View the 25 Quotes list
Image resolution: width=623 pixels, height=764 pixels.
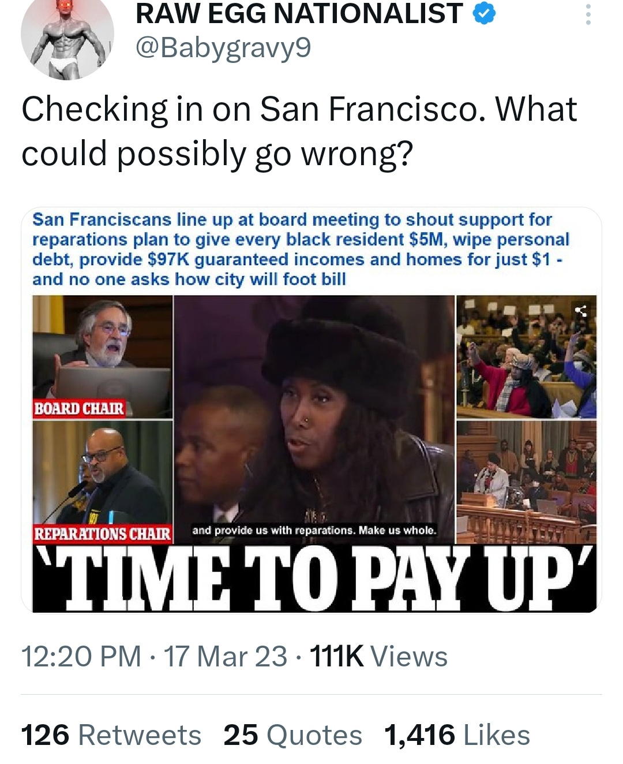pyautogui.click(x=293, y=735)
